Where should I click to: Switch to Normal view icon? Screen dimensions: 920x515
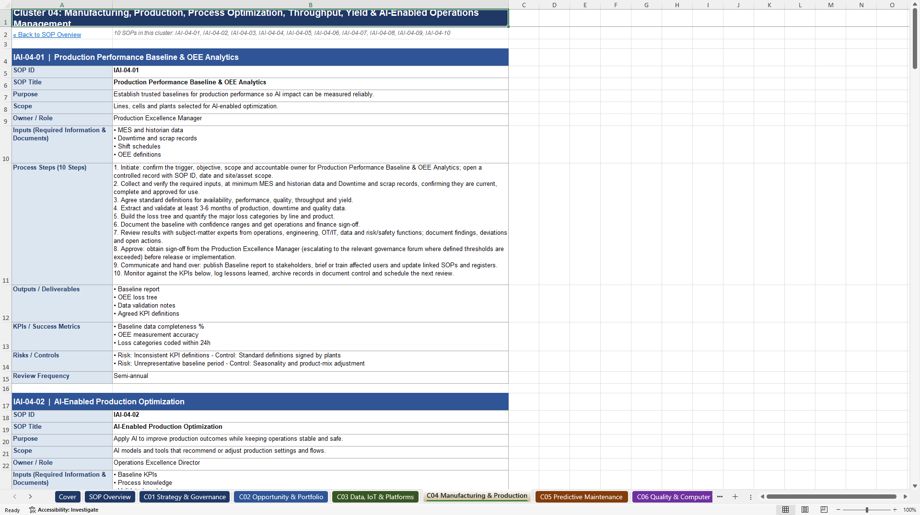(x=785, y=510)
